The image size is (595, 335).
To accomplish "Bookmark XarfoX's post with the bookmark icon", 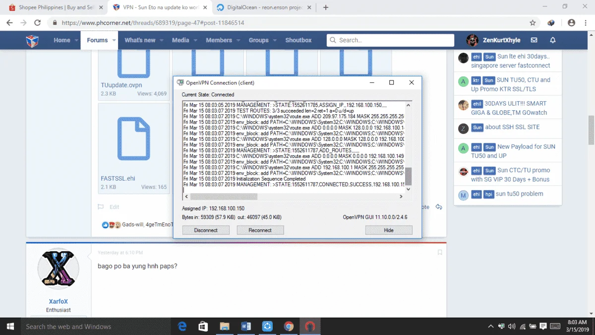I will pos(440,253).
